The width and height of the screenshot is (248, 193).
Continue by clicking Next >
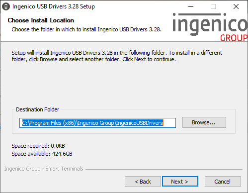[x=180, y=182]
